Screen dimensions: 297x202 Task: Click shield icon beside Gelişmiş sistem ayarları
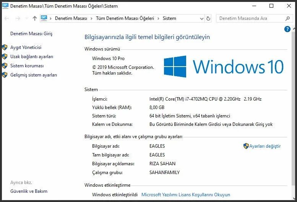pos(5,75)
